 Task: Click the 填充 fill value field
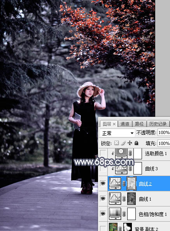pos(164,143)
